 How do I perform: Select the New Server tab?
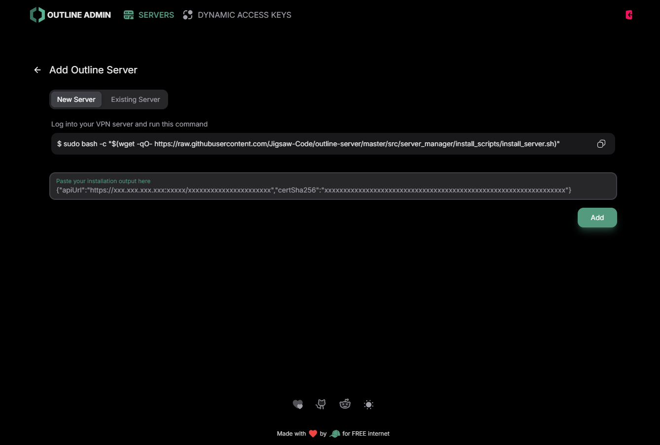point(76,99)
